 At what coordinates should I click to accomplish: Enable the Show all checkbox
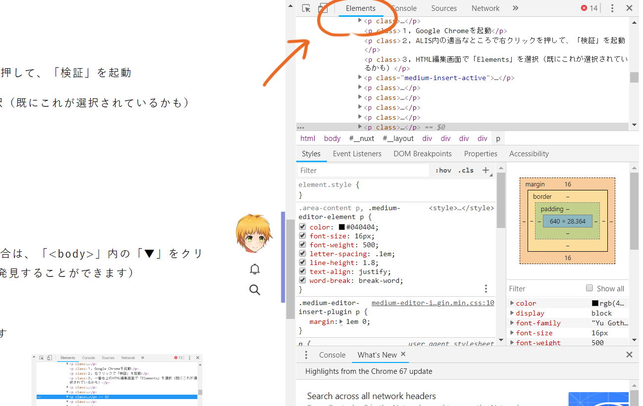(589, 288)
